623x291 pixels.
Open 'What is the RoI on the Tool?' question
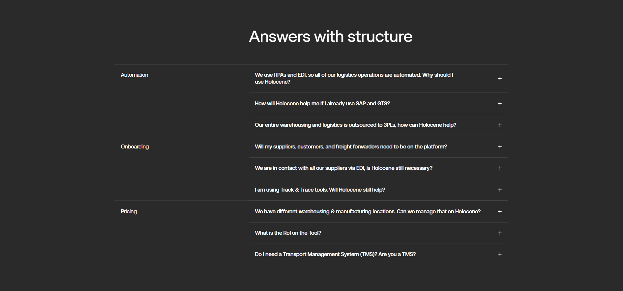(288, 233)
